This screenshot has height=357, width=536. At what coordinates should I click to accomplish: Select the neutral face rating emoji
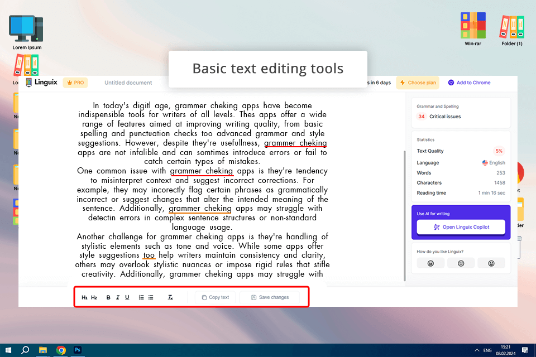[461, 263]
